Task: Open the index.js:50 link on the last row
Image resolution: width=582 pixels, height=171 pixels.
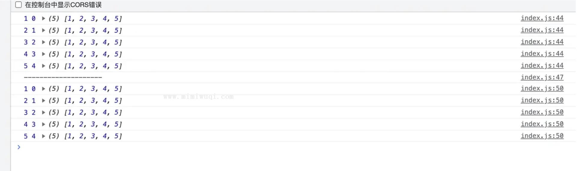Action: 542,136
